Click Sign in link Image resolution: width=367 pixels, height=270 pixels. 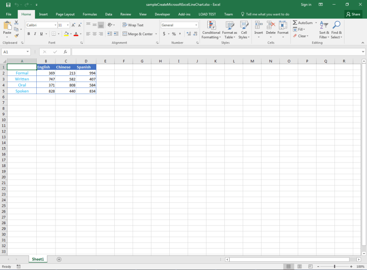[306, 5]
